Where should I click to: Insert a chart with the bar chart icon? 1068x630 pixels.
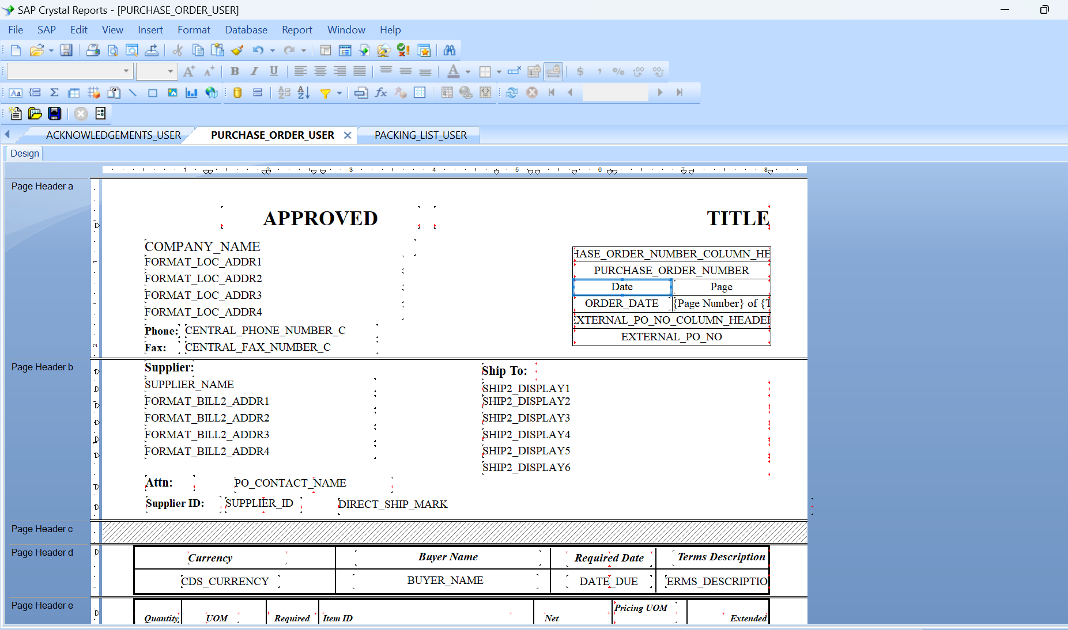coord(192,93)
